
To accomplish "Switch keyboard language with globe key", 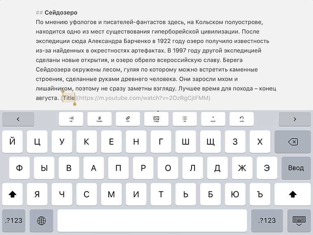I will pos(41,221).
